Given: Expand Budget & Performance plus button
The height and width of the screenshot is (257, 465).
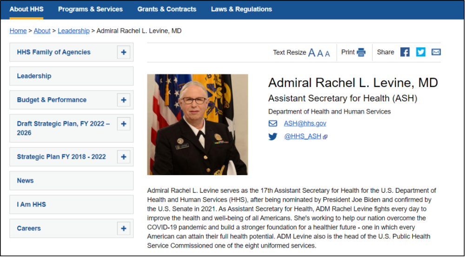Looking at the screenshot, I should pyautogui.click(x=124, y=100).
